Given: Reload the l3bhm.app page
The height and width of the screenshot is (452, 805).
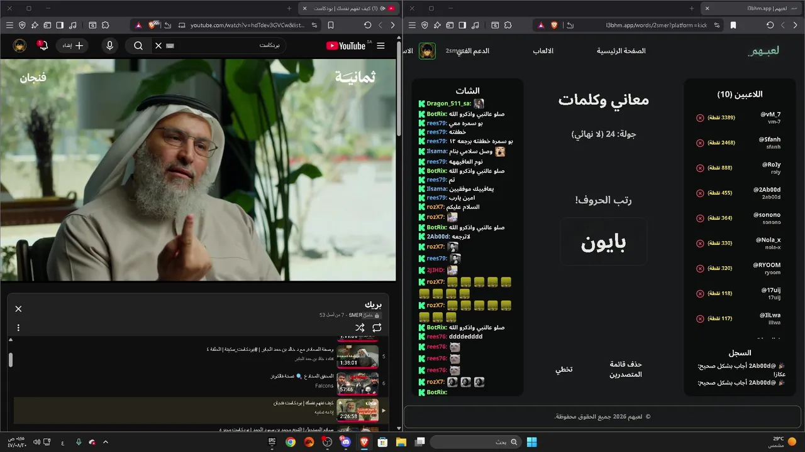Looking at the screenshot, I should [x=770, y=25].
